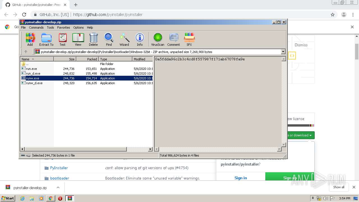Click the WinRAR taskbar button
Image resolution: width=359 pixels, height=202 pixels.
[x=70, y=198]
